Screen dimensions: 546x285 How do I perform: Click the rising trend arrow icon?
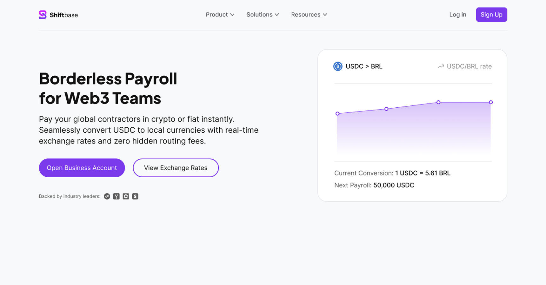441,66
